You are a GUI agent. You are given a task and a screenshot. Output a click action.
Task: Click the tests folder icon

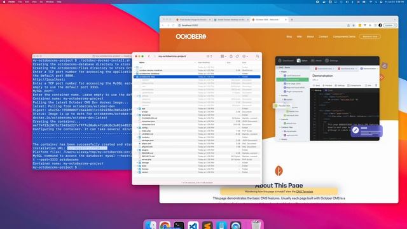(x=140, y=166)
